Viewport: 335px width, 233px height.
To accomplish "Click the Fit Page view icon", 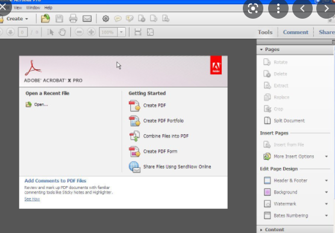I will tap(150, 33).
